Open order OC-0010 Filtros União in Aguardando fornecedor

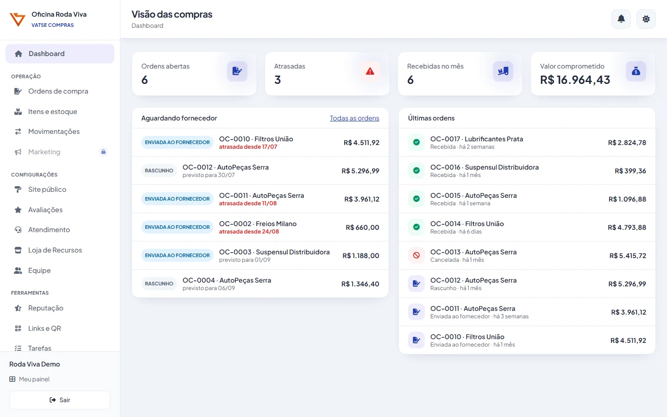(x=260, y=142)
